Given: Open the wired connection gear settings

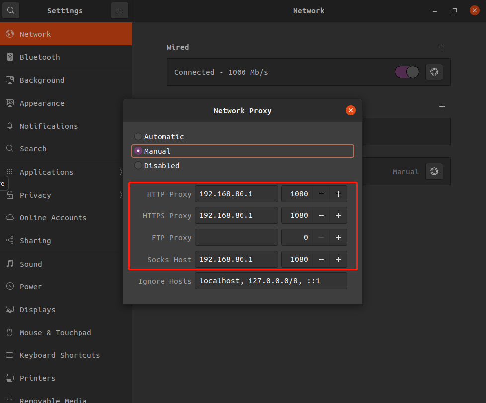Looking at the screenshot, I should (x=434, y=72).
